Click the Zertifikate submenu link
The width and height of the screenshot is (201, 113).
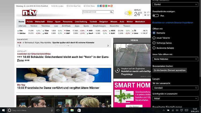[x=66, y=26]
